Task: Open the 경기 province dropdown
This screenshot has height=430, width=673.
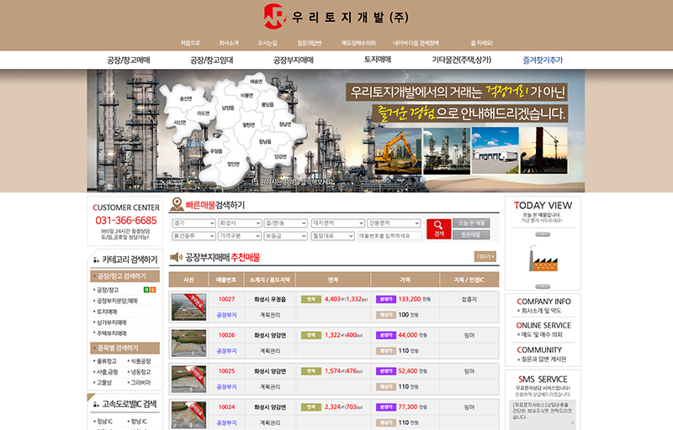Action: coord(193,223)
